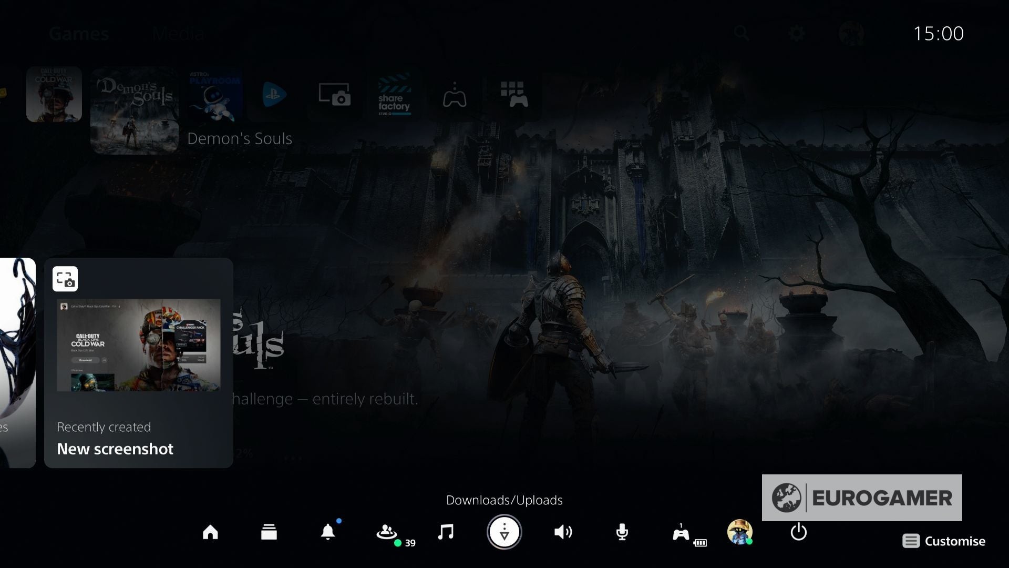Open the New screenshot card
Viewport: 1009px width, 568px height.
tap(139, 363)
